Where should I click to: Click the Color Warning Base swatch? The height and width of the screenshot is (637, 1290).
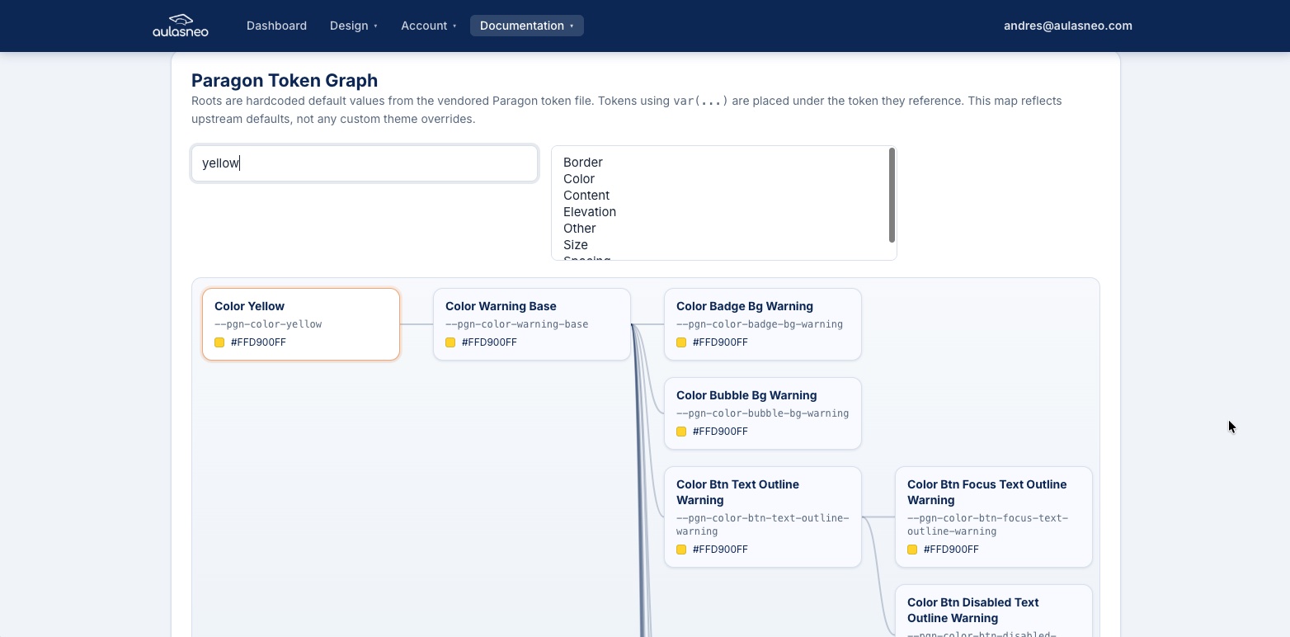(450, 342)
